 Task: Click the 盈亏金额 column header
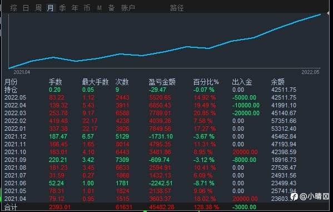pos(162,82)
